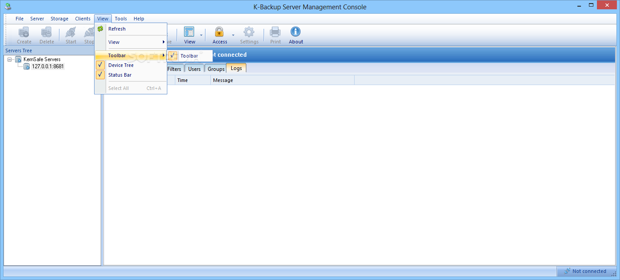
Task: Select the 127.0.0.1:8681 server node
Action: 48,66
